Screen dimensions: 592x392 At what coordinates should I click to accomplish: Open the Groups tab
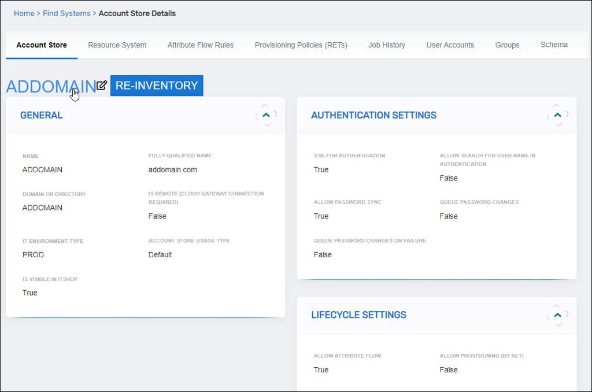point(507,45)
